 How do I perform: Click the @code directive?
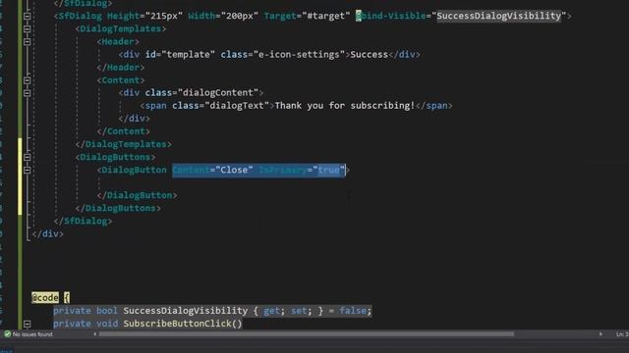tap(45, 298)
